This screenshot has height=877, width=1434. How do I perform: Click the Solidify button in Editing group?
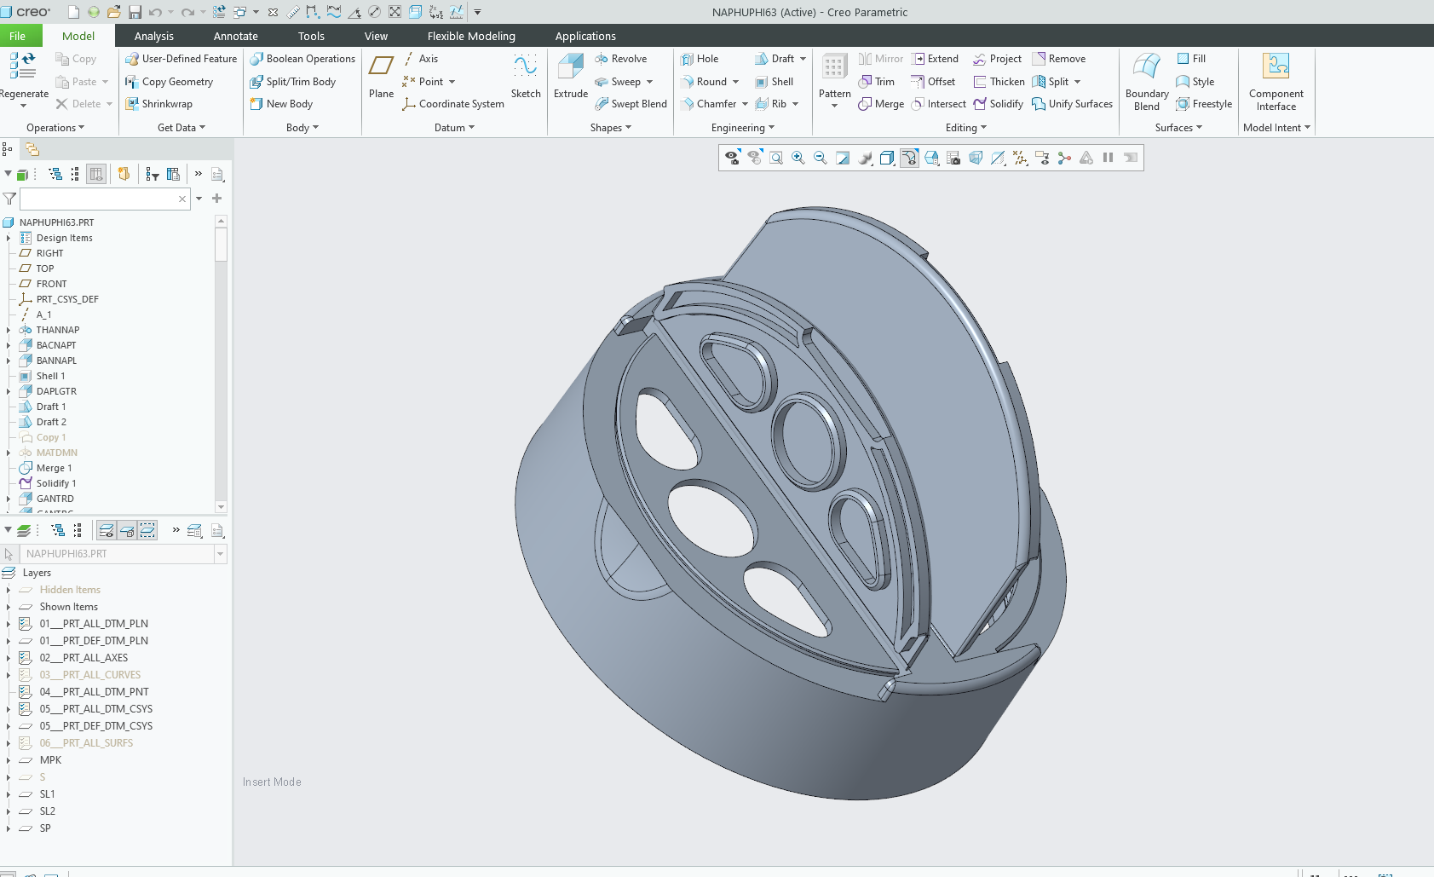pyautogui.click(x=998, y=104)
